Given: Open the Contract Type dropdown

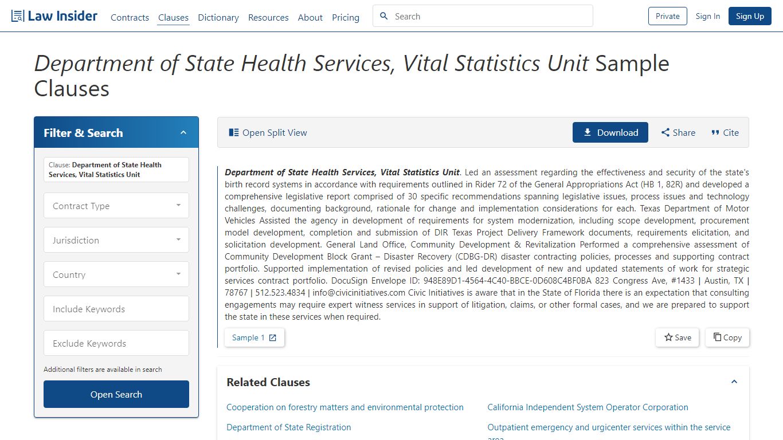Looking at the screenshot, I should (116, 206).
